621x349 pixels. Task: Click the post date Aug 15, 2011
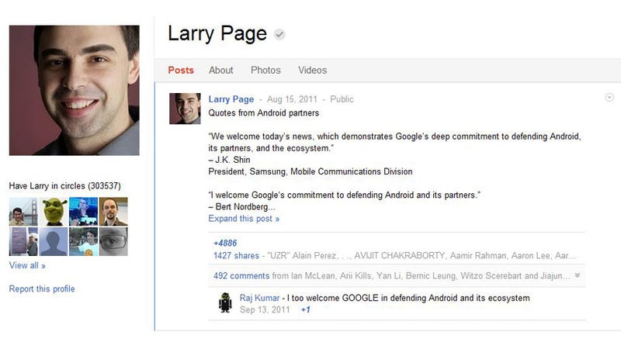click(x=293, y=99)
